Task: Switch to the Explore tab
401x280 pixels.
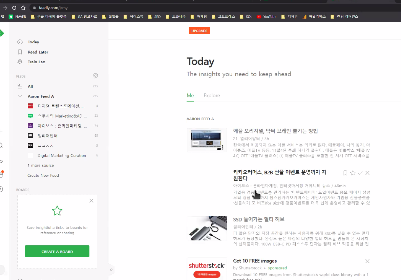Action: [211, 95]
